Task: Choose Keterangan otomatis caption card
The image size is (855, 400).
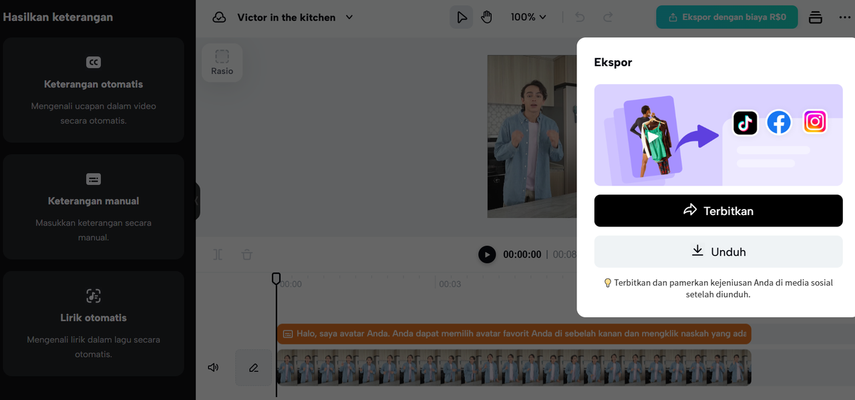Action: coord(94,90)
